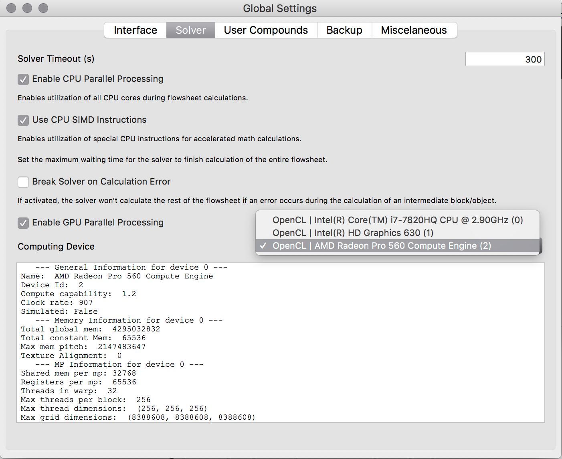Click the 'Clock rate: 907' line

[x=57, y=303]
